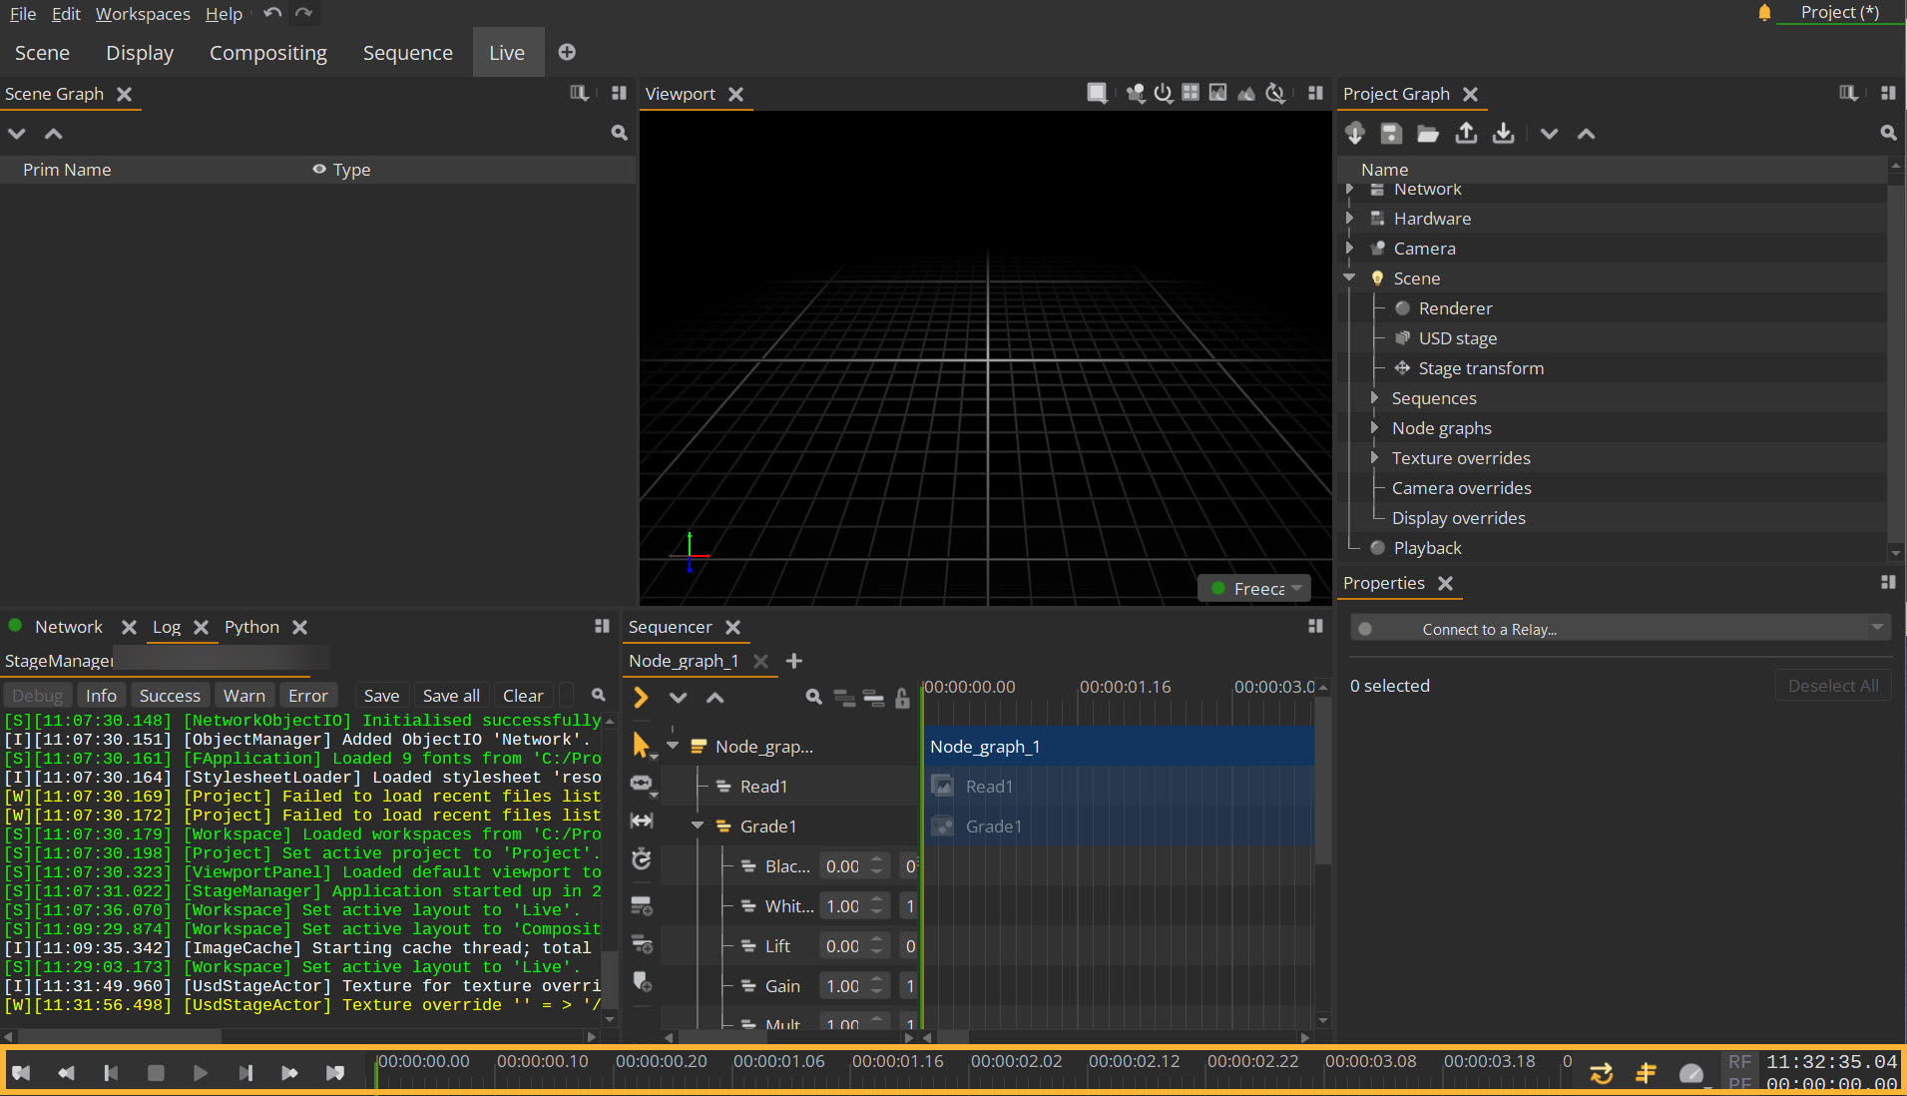Toggle the lock icon in Sequencer toolbar
1907x1096 pixels.
point(902,698)
